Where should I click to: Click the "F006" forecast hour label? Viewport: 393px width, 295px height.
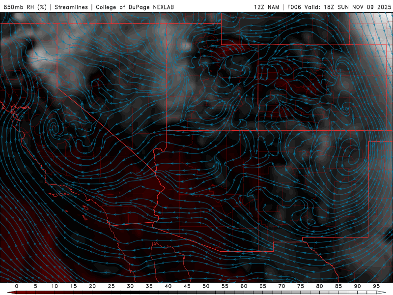click(x=294, y=7)
